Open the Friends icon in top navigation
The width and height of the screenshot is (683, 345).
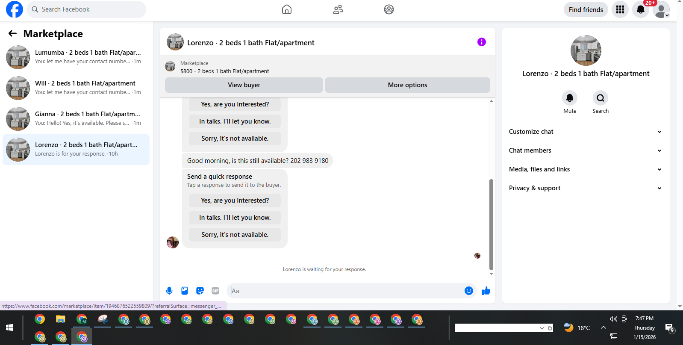[338, 9]
